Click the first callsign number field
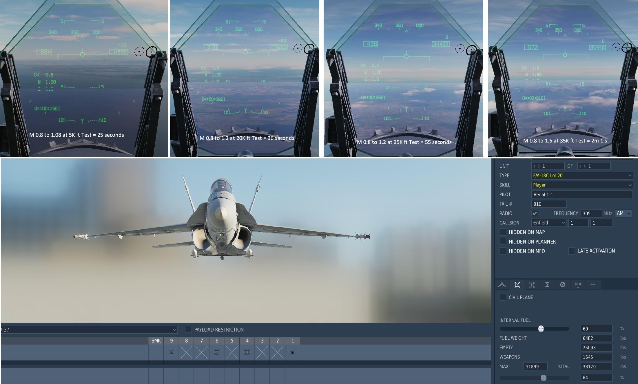 click(578, 223)
